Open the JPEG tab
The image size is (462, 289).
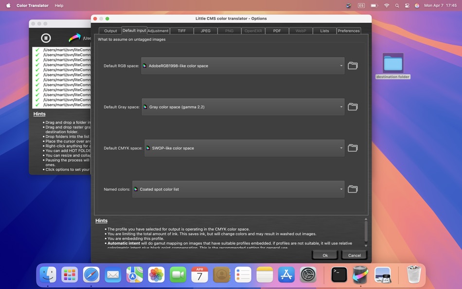click(x=206, y=31)
